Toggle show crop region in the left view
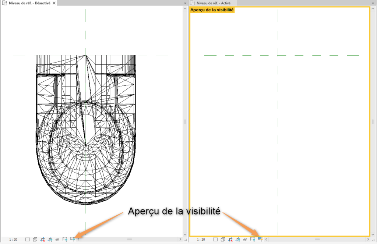The height and width of the screenshot is (244, 377). [50, 239]
